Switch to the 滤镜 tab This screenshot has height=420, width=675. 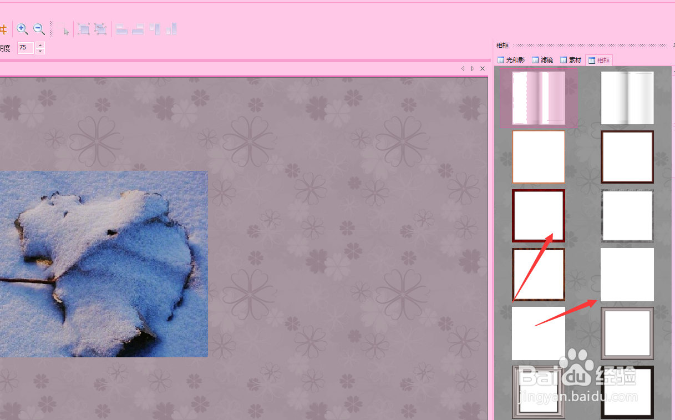pos(542,60)
